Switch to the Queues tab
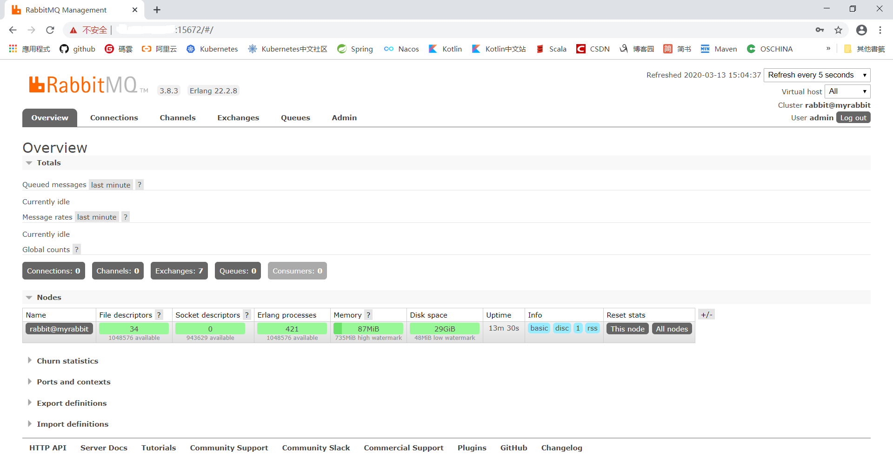Image resolution: width=893 pixels, height=455 pixels. click(295, 117)
